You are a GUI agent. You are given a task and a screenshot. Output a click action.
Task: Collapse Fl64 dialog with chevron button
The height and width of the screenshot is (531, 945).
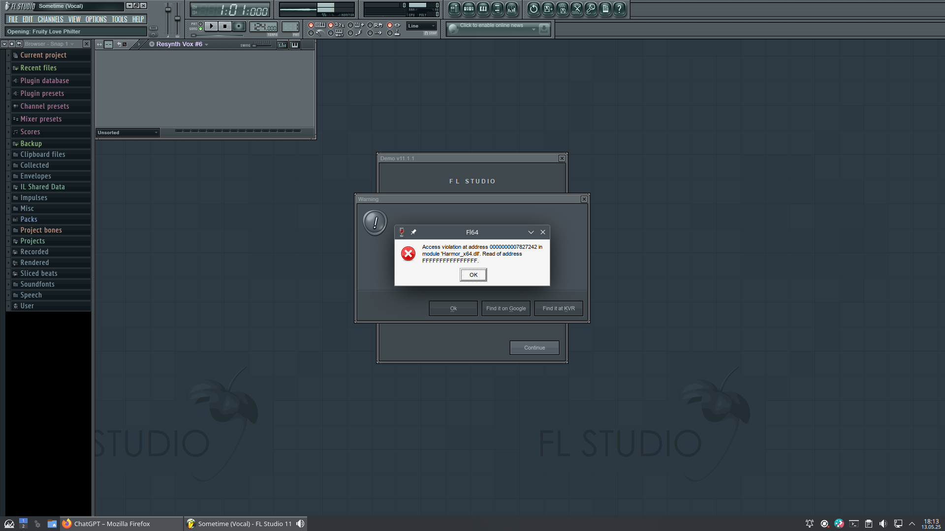click(x=531, y=232)
